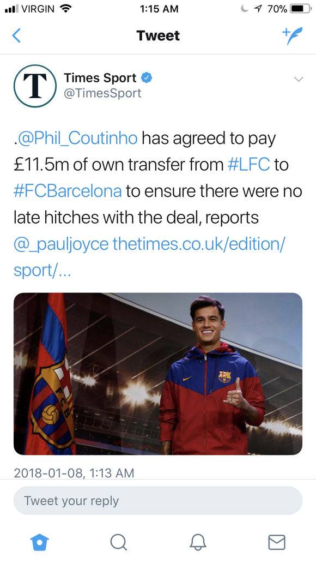Open the Home tab icon
316x563 pixels.
(39, 542)
